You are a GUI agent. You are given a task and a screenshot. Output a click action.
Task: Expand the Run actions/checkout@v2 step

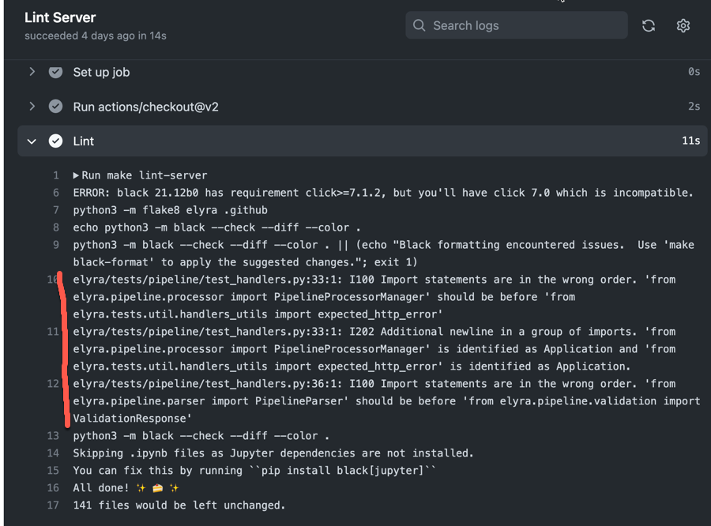[x=32, y=106]
